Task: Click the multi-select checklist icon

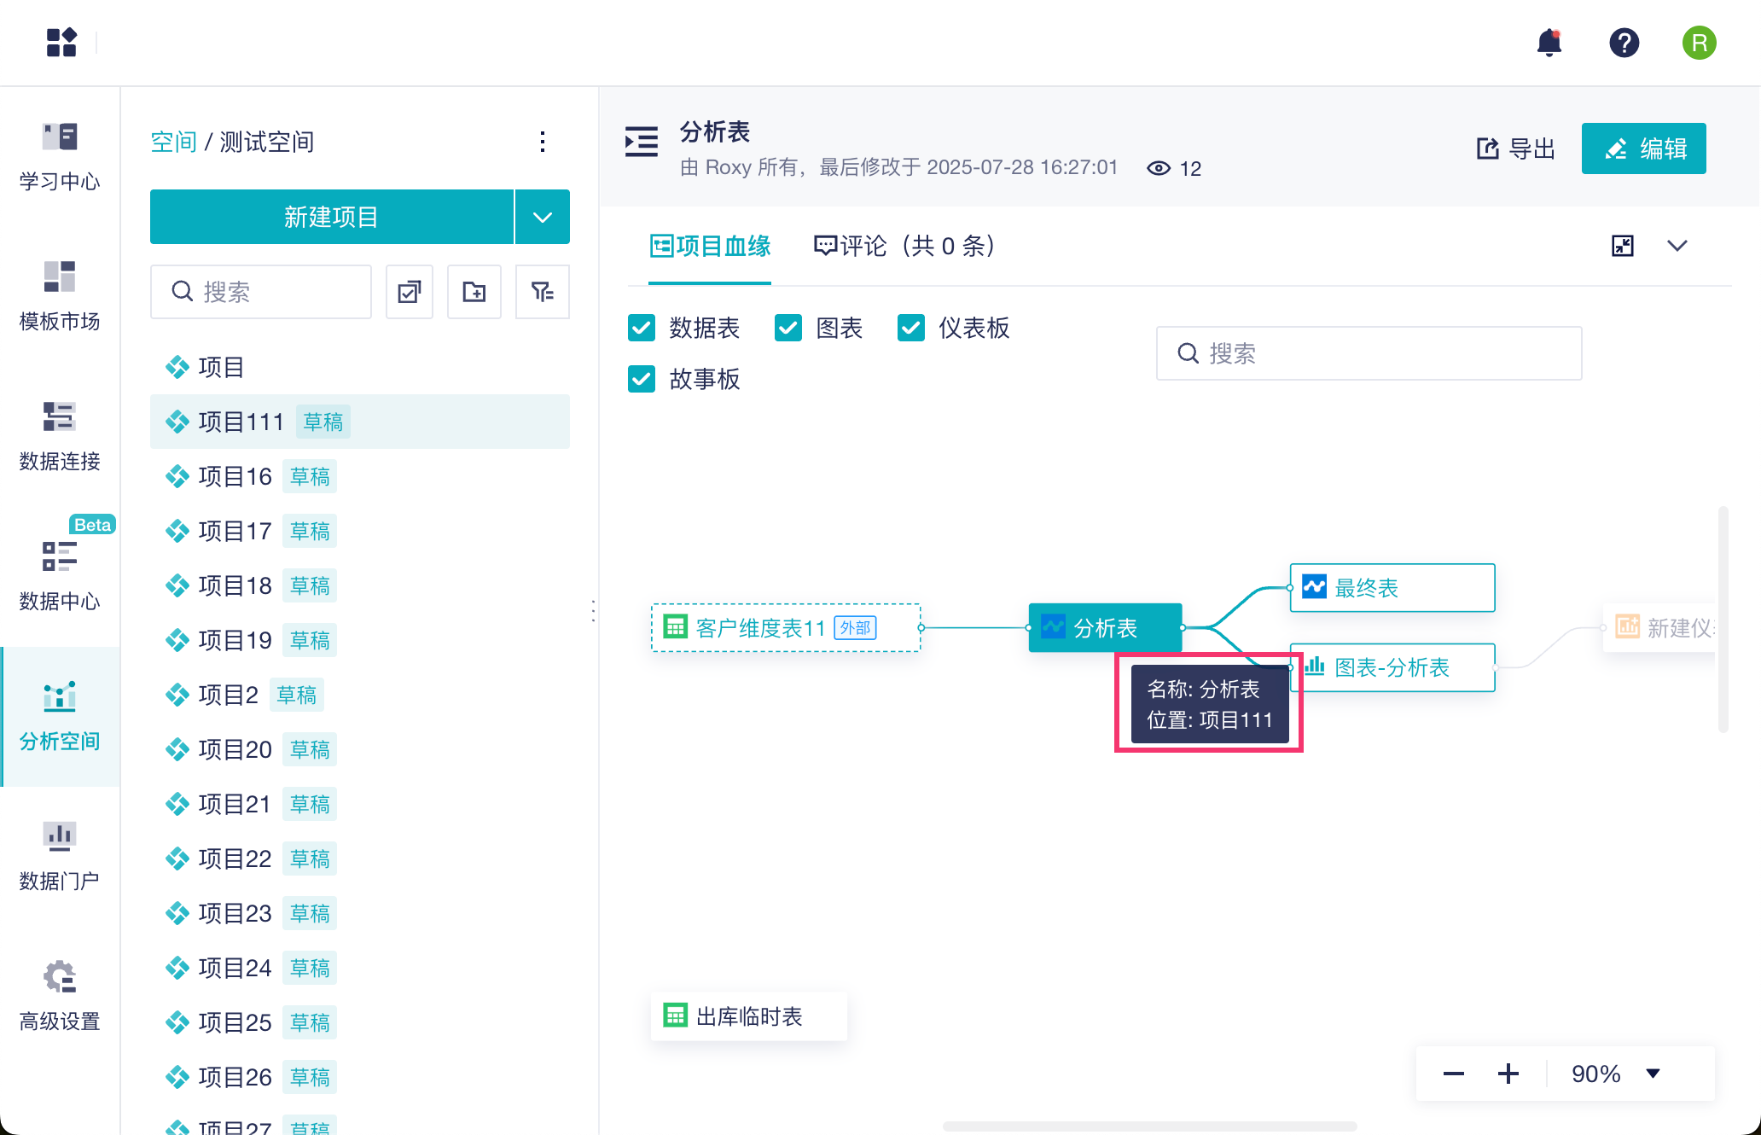Action: coord(410,292)
